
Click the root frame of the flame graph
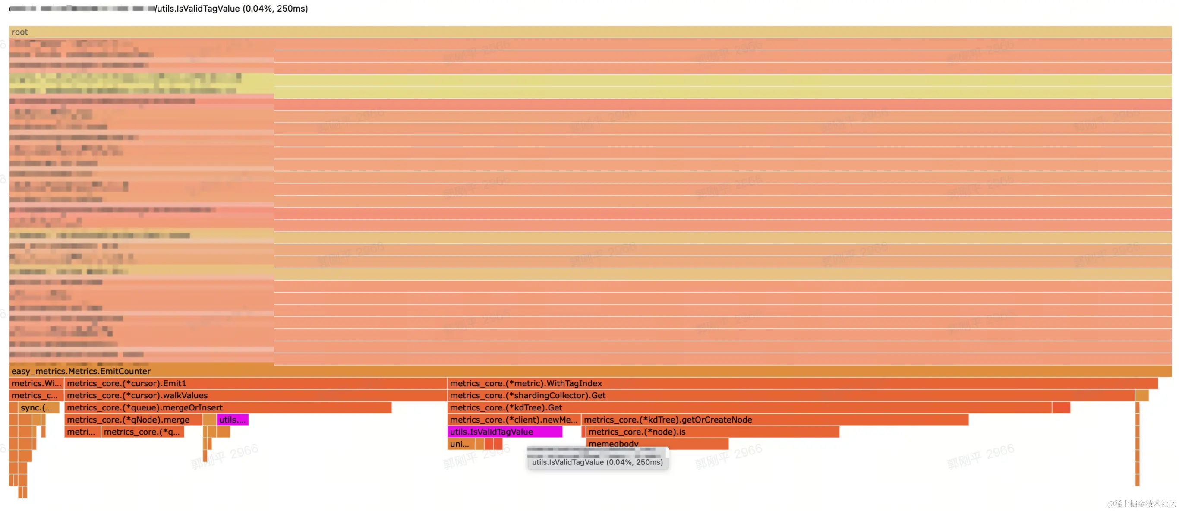[x=590, y=32]
